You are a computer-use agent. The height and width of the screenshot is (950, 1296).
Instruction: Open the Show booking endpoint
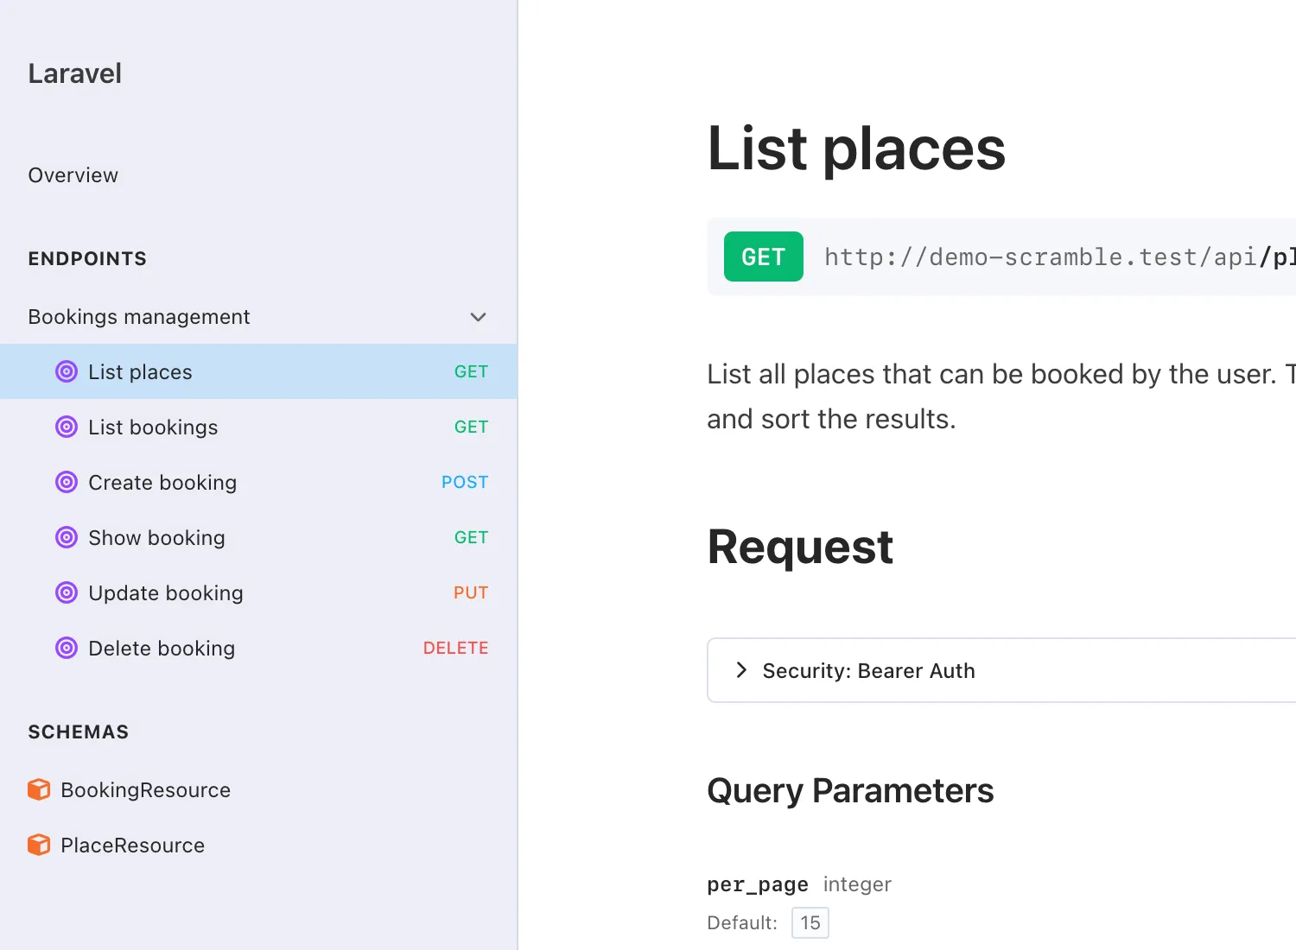[x=258, y=537]
